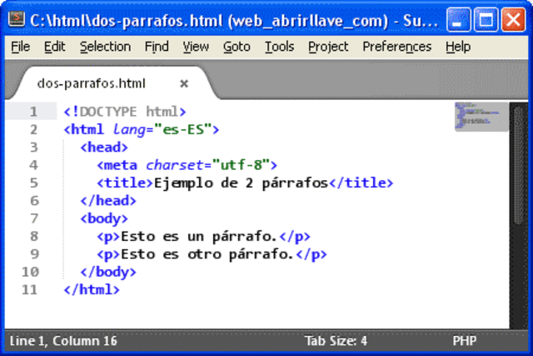Screen dimensions: 533x356
Task: Open the Tab Size: 4 selector
Action: 336,341
